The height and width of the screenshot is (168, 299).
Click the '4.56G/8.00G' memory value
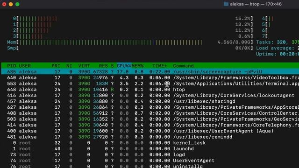point(234,42)
